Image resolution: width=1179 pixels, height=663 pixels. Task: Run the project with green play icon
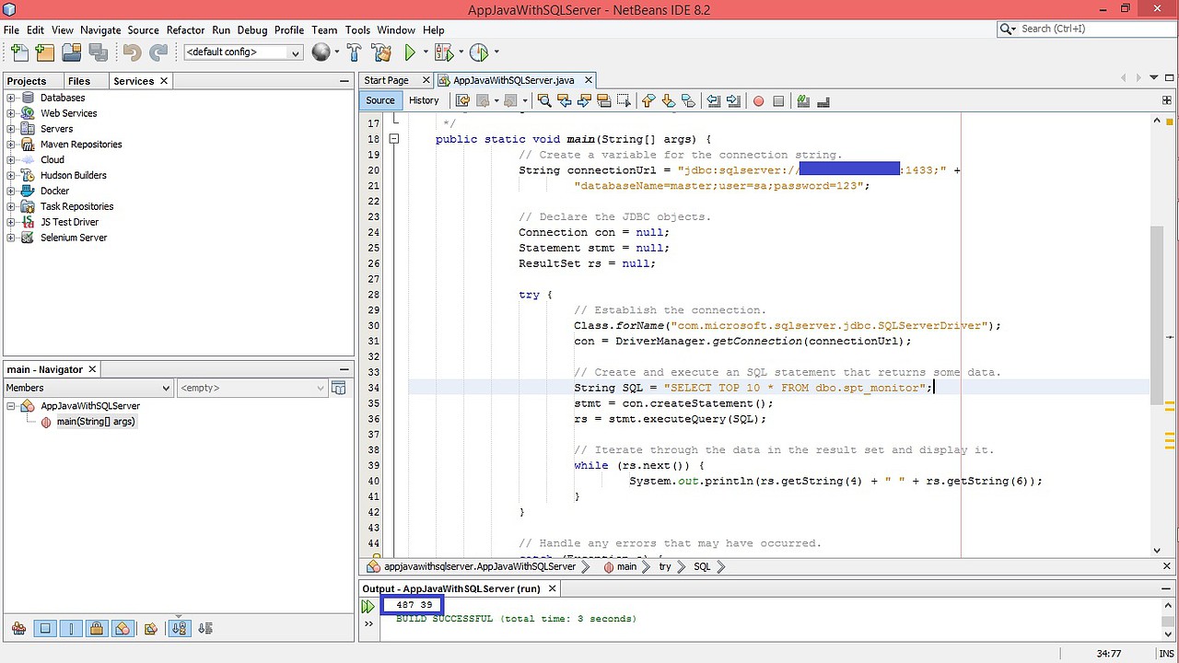[x=410, y=52]
